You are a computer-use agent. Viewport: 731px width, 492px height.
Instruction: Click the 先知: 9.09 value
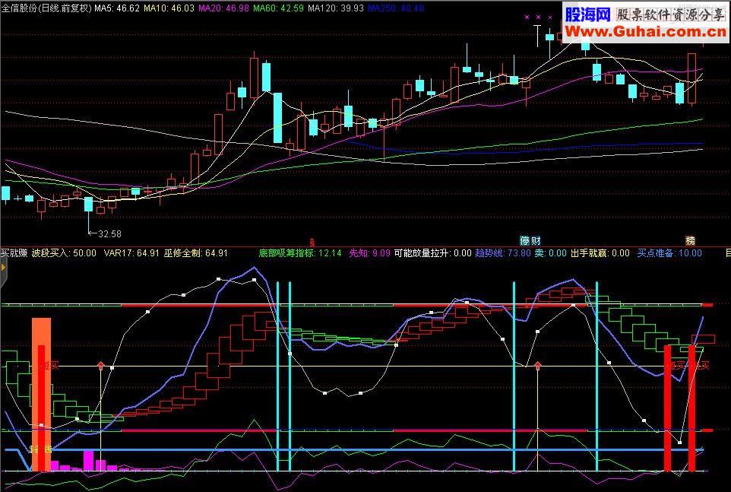[370, 253]
